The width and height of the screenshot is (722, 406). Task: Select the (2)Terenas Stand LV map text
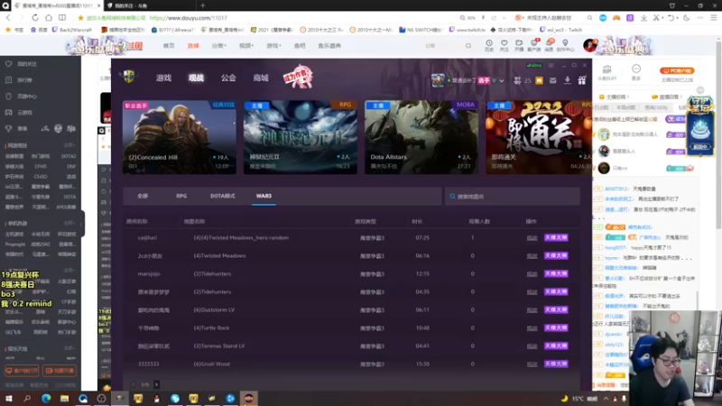click(x=219, y=346)
